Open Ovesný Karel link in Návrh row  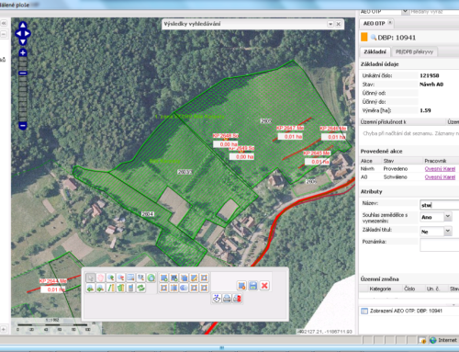440,169
